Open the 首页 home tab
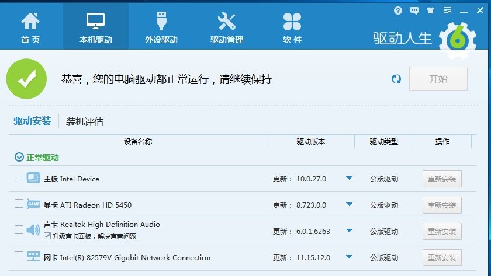The height and width of the screenshot is (276, 491). click(30, 27)
